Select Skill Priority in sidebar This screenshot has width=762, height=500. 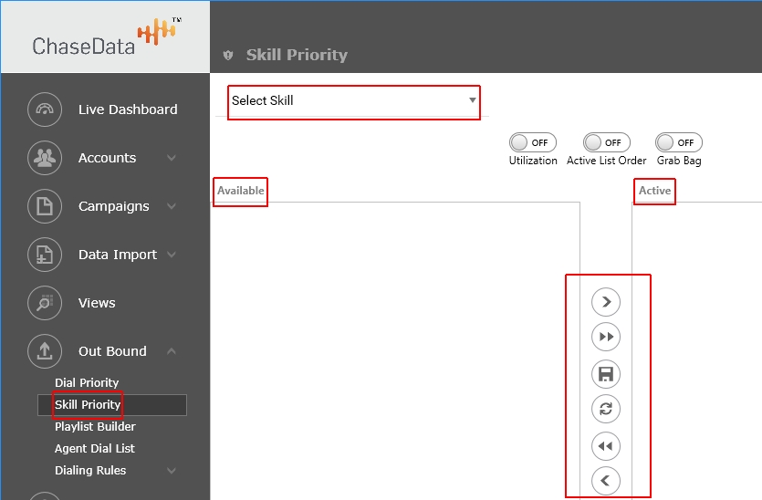111,405
